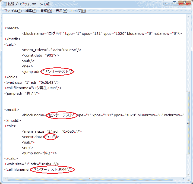Click the first </calc> closing tag
This screenshot has height=184, width=193.
pyautogui.click(x=11, y=77)
